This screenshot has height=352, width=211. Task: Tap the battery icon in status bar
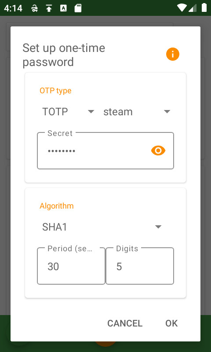204,7
